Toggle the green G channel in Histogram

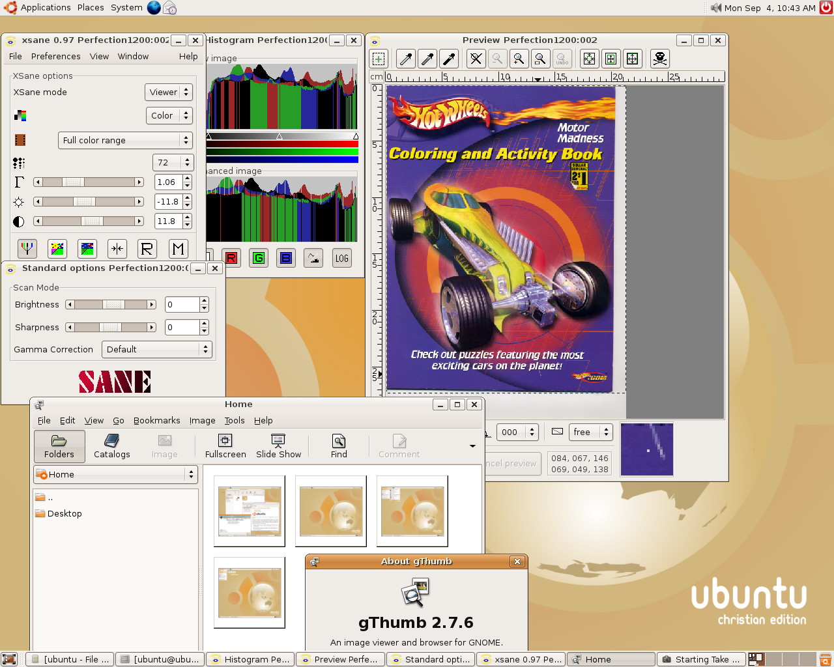click(x=259, y=258)
